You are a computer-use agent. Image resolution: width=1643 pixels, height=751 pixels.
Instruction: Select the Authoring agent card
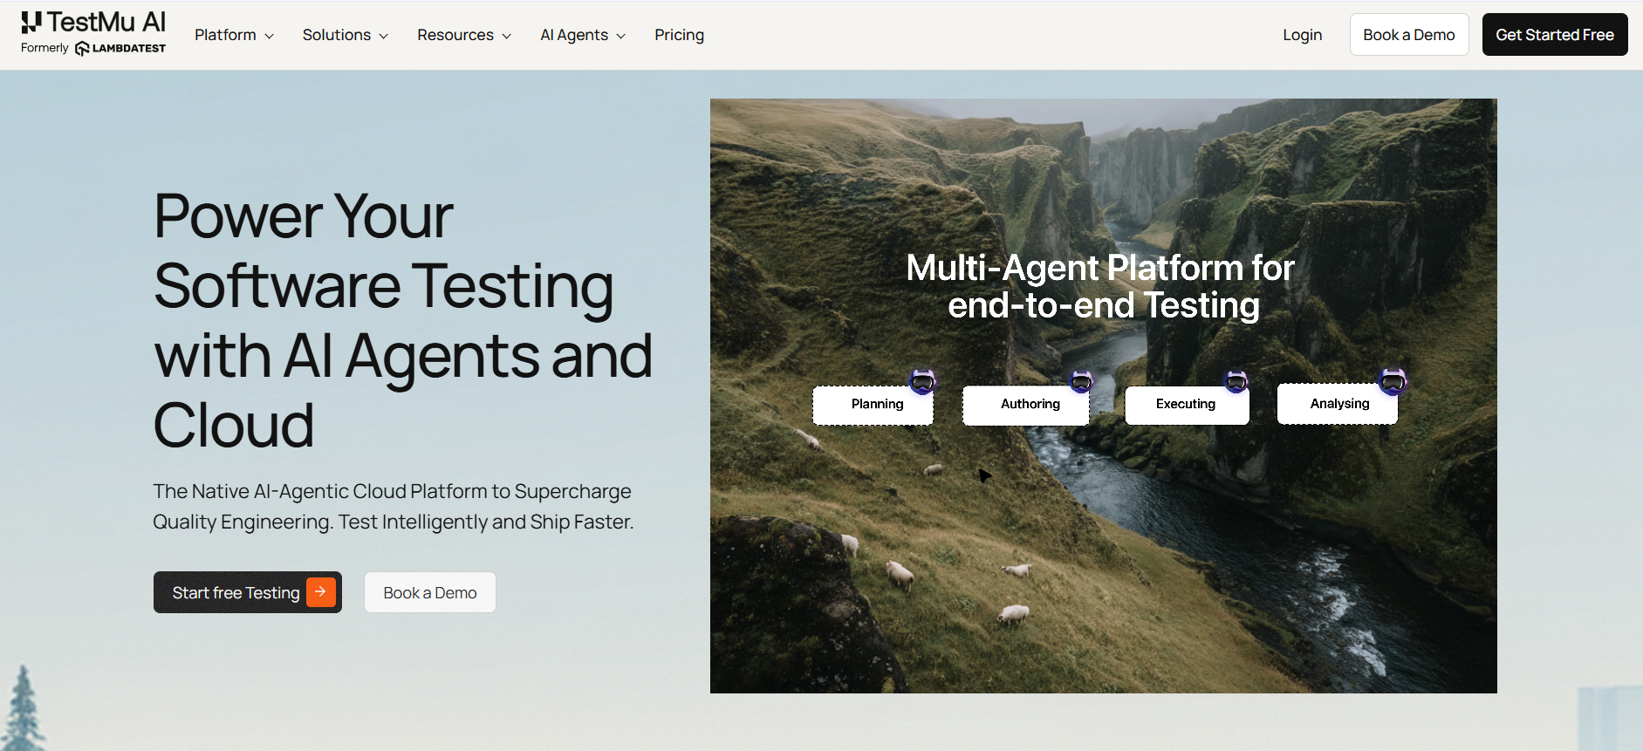pos(1026,405)
